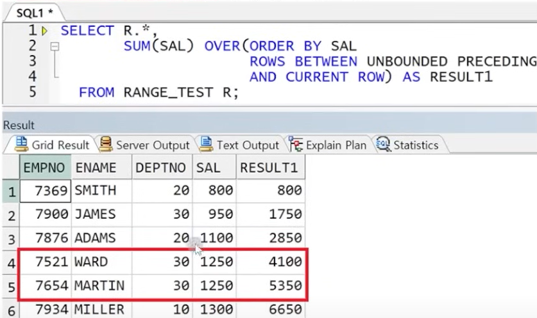Click the SELECT keyword in the editor
Screen dimensions: 537x318
[87, 31]
